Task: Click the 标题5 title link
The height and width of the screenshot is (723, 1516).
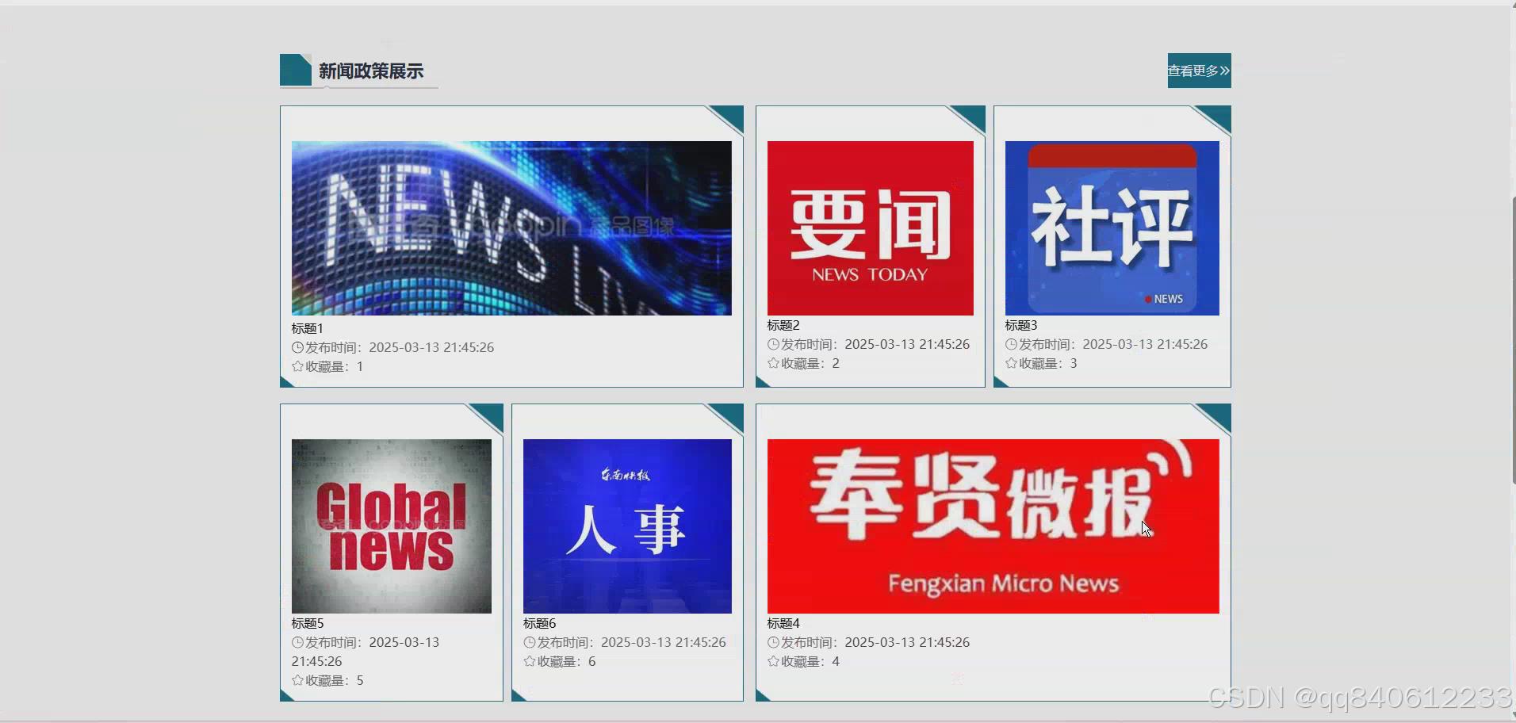Action: [308, 623]
